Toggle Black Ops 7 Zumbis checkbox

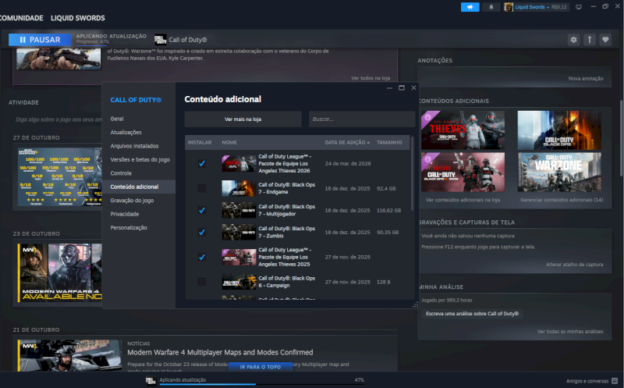tap(202, 232)
